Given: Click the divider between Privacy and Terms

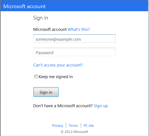Looking at the screenshot, I should pos(66,125).
